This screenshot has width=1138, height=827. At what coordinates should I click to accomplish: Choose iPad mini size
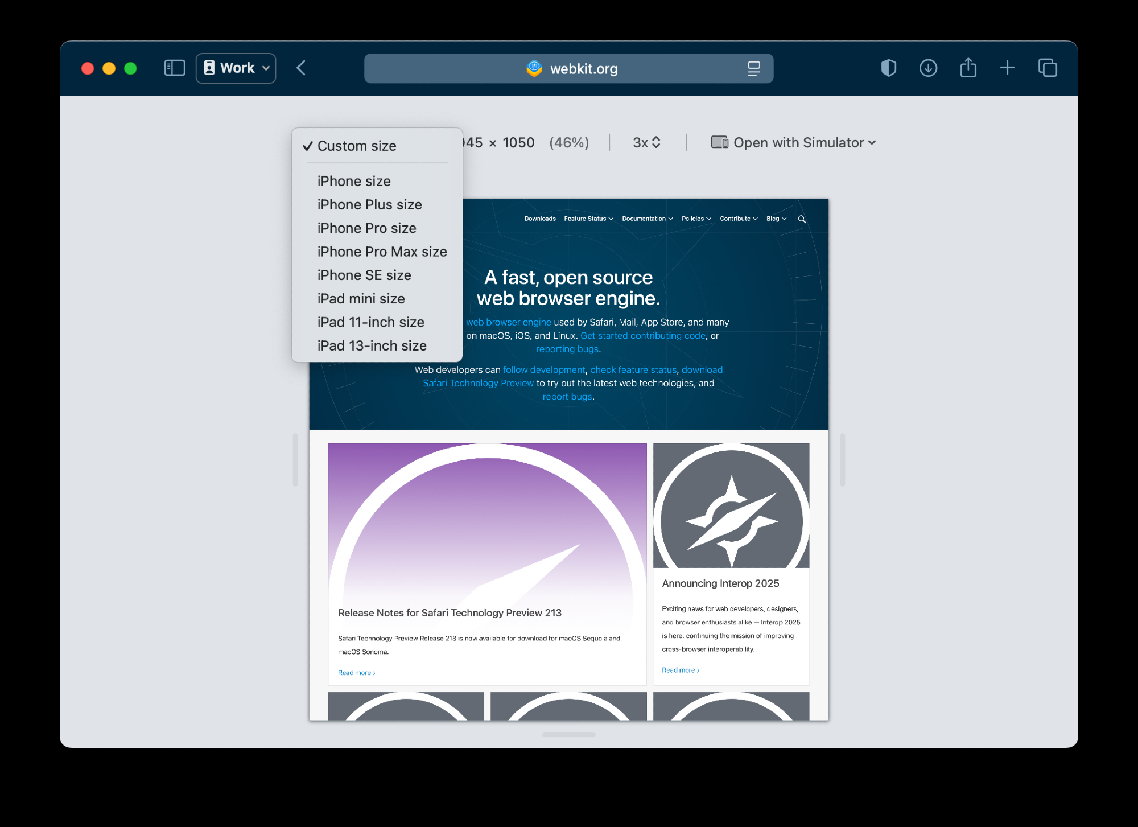click(361, 299)
